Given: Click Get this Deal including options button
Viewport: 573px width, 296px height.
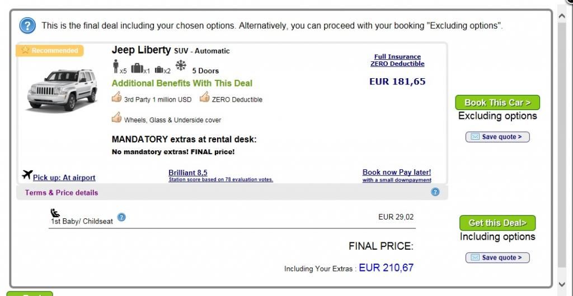Looking at the screenshot, I should click(497, 223).
